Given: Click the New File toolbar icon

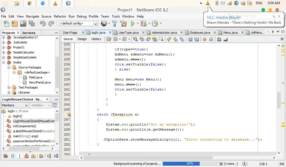Looking at the screenshot, I should pos(6,23).
